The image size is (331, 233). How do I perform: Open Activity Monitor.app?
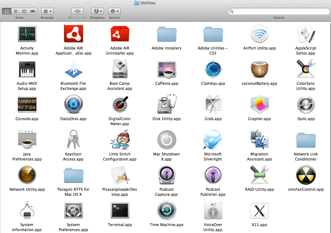click(x=27, y=34)
